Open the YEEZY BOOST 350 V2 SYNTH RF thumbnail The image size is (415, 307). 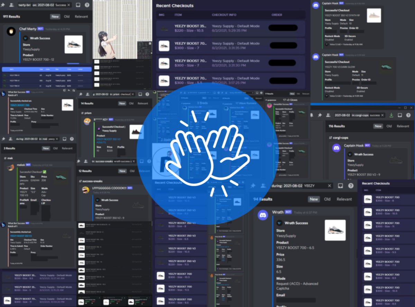click(374, 16)
